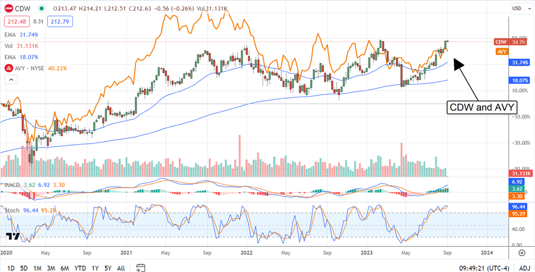535x272 pixels.
Task: Click the red sell price 212.48
Action: 16,22
